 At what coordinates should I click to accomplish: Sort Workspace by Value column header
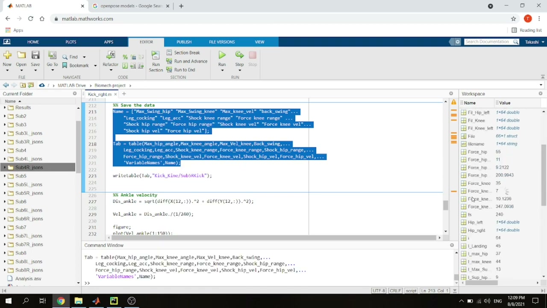tap(505, 103)
